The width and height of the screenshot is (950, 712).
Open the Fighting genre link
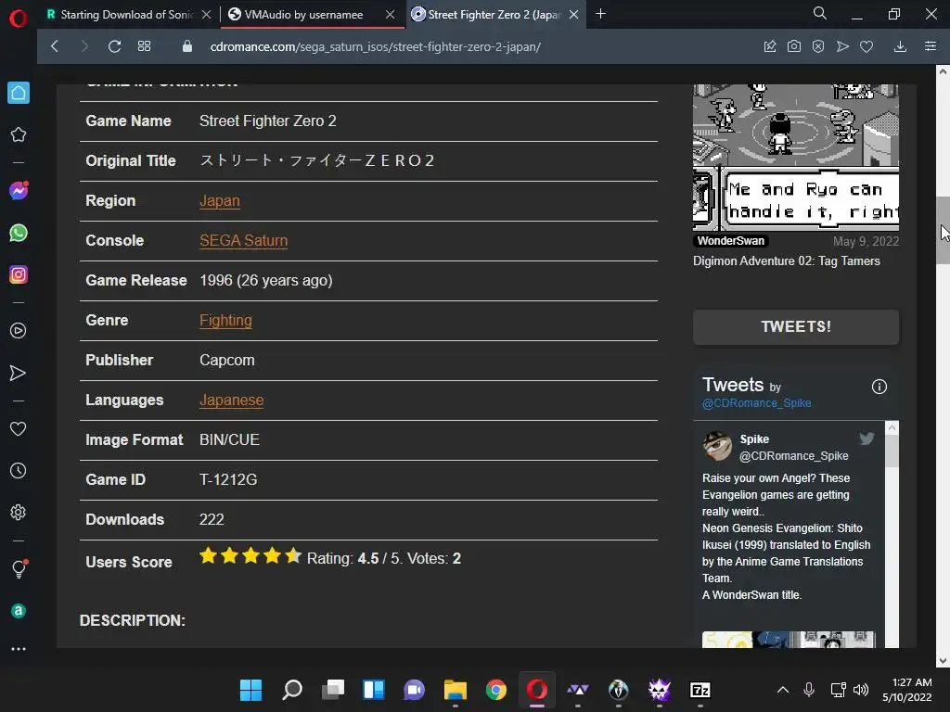pos(225,320)
